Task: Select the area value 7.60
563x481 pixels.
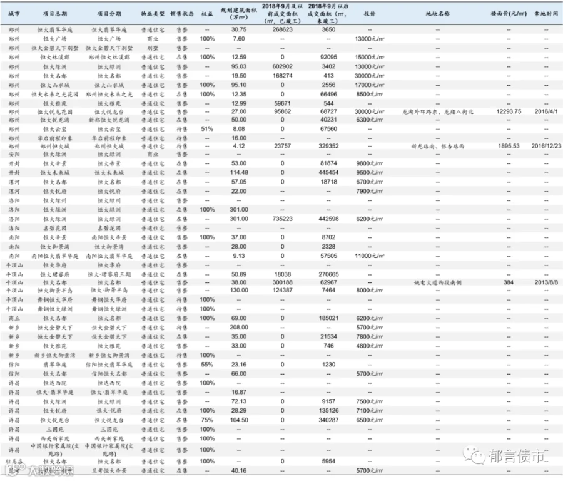Action: (x=239, y=39)
